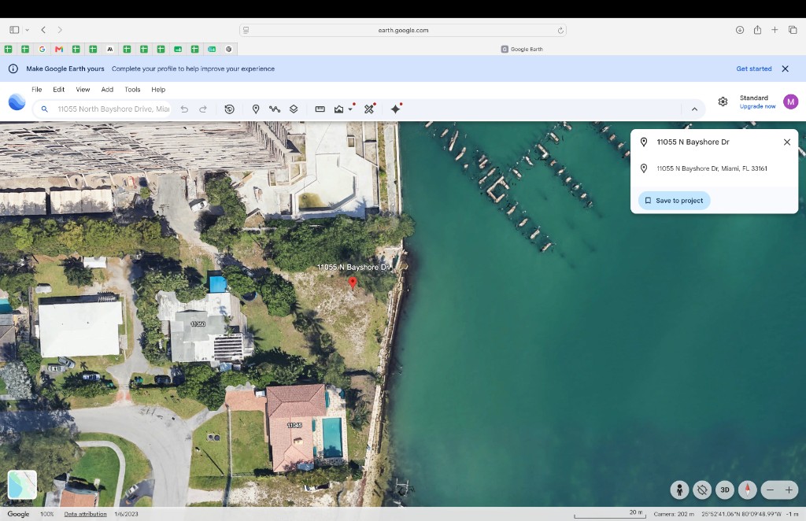Click the 11045 house label
The height and width of the screenshot is (521, 806).
(x=294, y=425)
